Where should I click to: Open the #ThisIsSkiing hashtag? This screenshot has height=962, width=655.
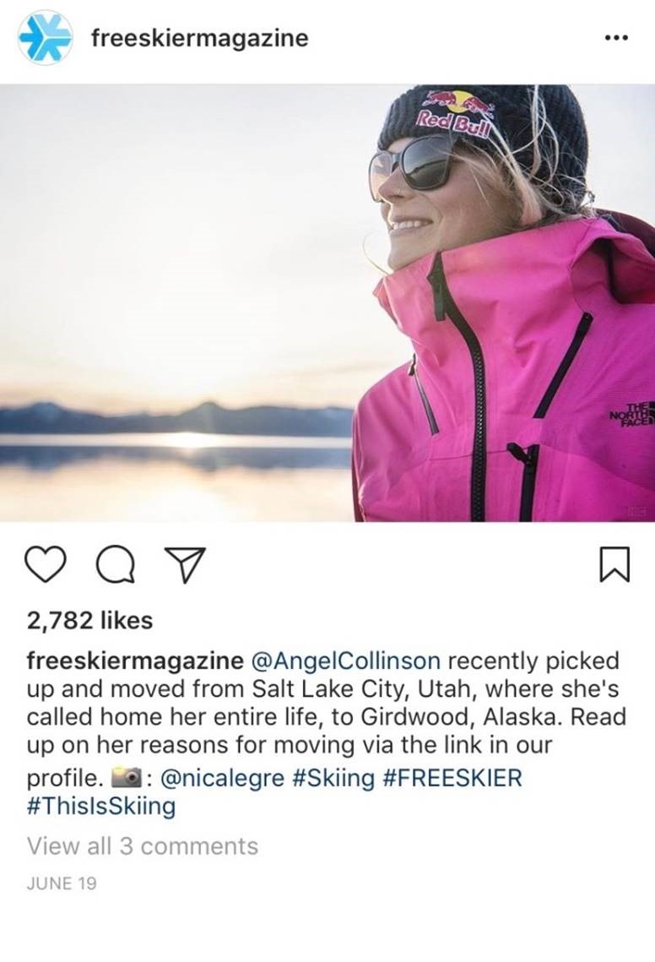click(x=101, y=806)
